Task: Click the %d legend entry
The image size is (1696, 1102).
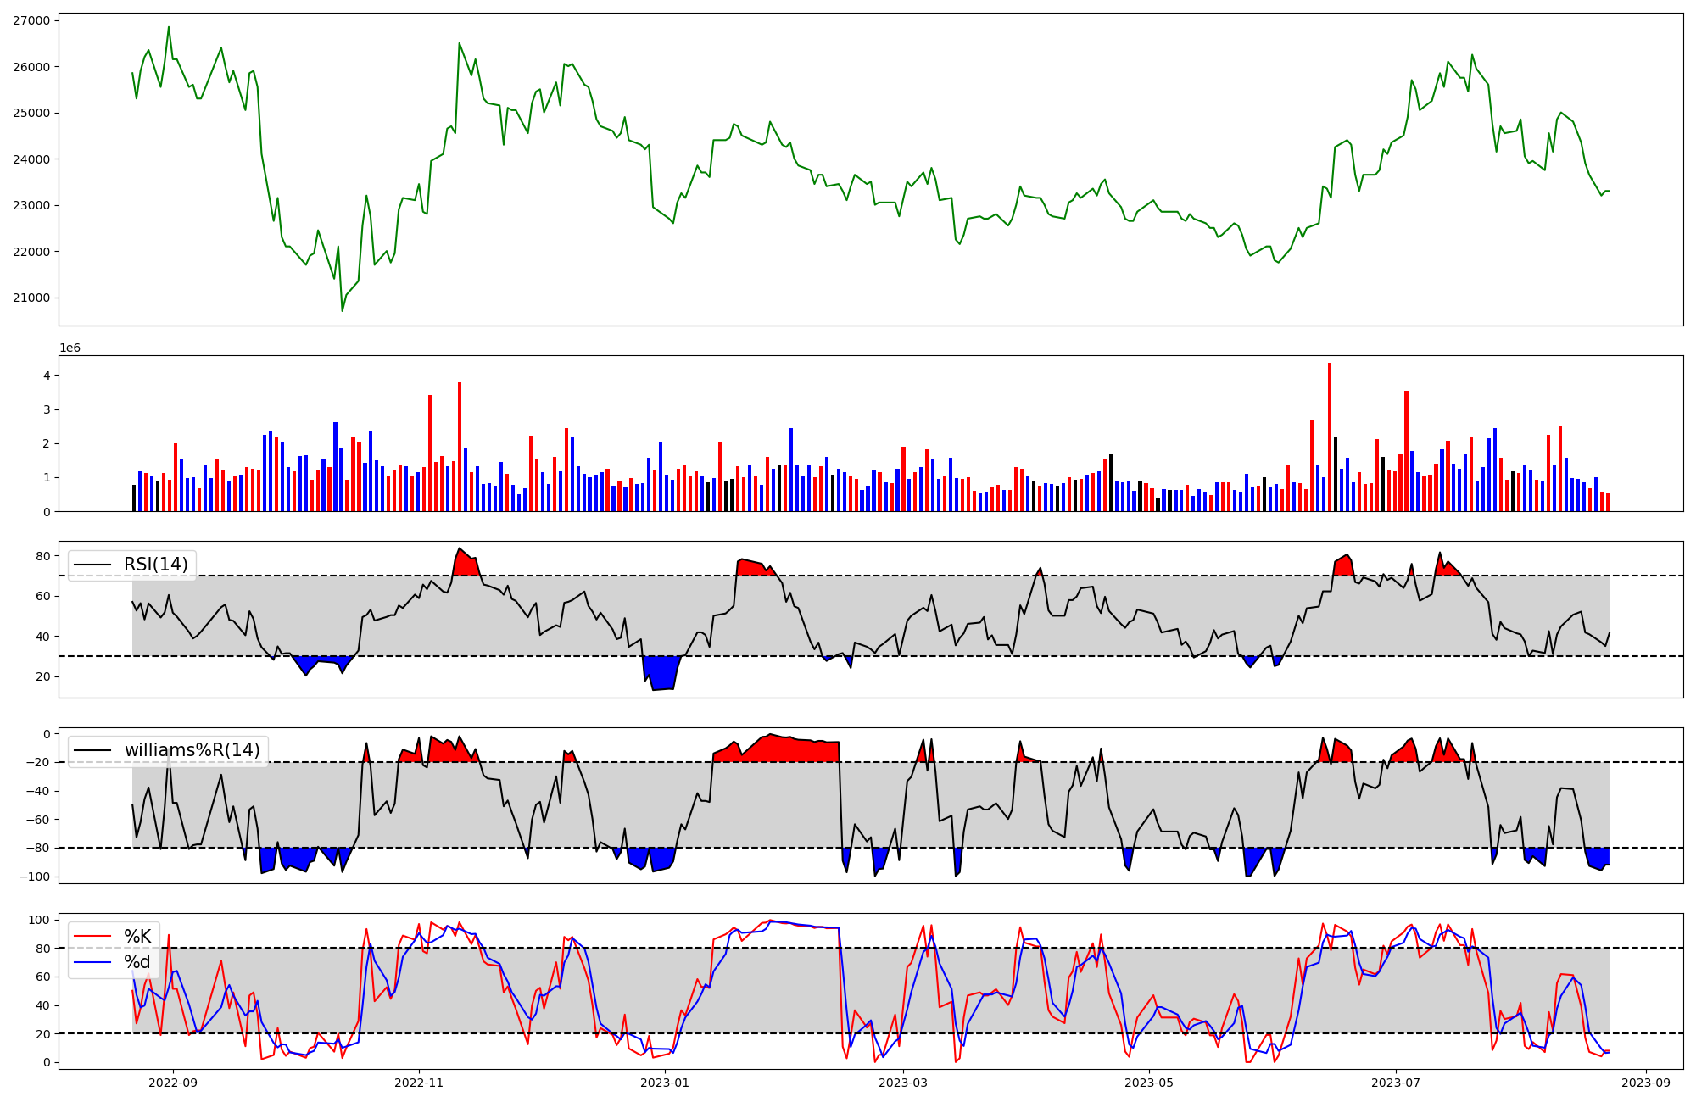Action: [137, 962]
